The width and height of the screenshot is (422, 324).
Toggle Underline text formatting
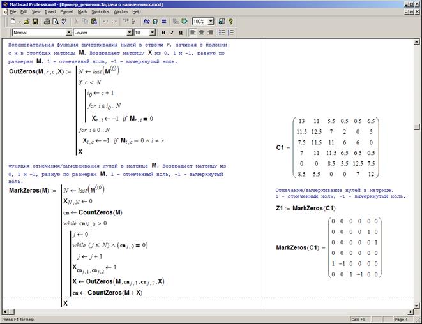[181, 32]
